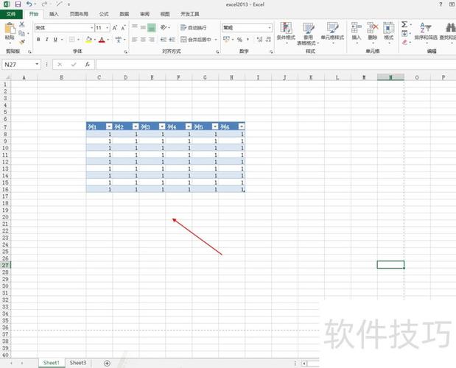Click the decrease decimal icon
This screenshot has width=456, height=368.
point(268,40)
